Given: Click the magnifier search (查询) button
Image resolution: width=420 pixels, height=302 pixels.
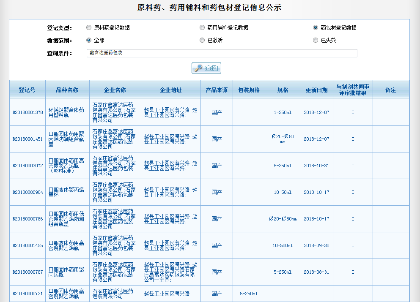Looking at the screenshot, I should coord(206,68).
